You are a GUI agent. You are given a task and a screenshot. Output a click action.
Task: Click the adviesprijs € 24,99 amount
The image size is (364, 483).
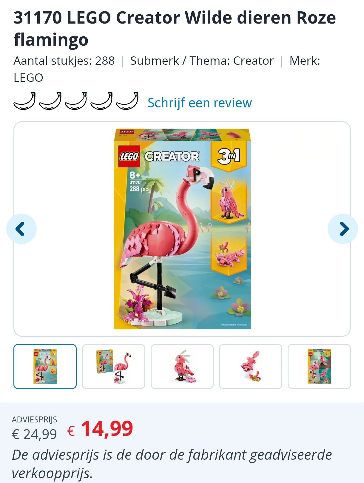pos(34,434)
